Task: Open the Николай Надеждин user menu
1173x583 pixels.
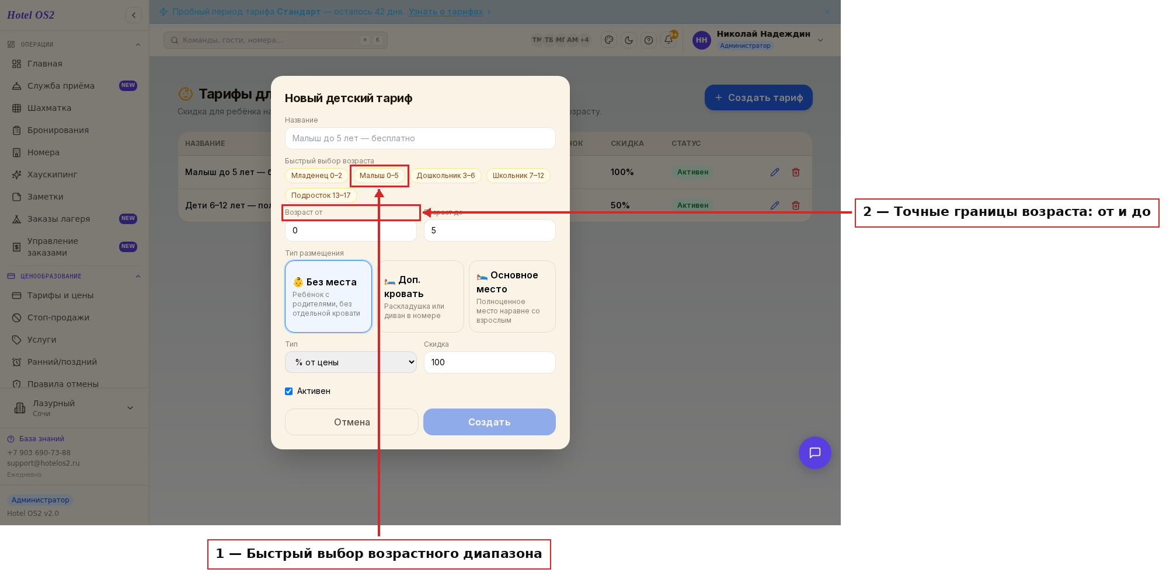Action: coord(758,40)
